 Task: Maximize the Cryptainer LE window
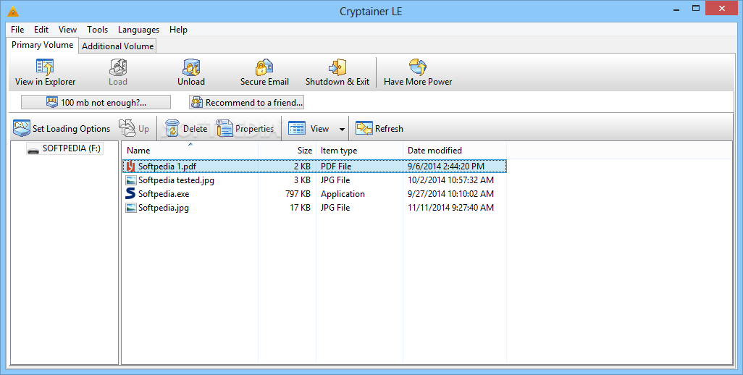696,8
